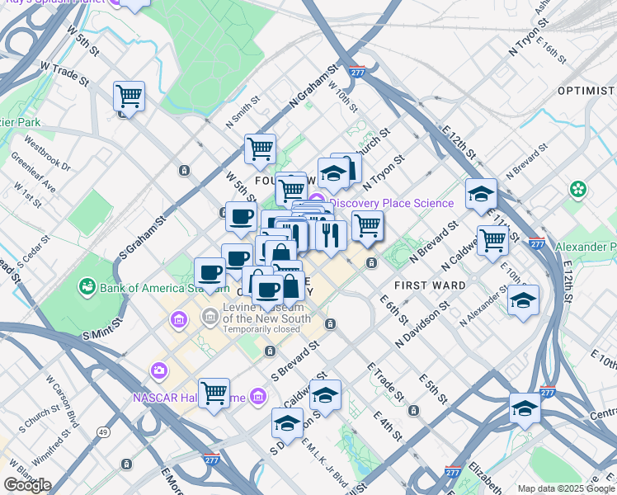617x495 pixels.
Task: Select the Levine Museum of the New South pin
Action: click(210, 316)
